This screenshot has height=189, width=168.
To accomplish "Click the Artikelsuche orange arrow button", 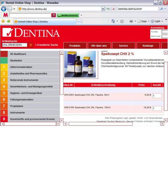I will pos(31,45).
